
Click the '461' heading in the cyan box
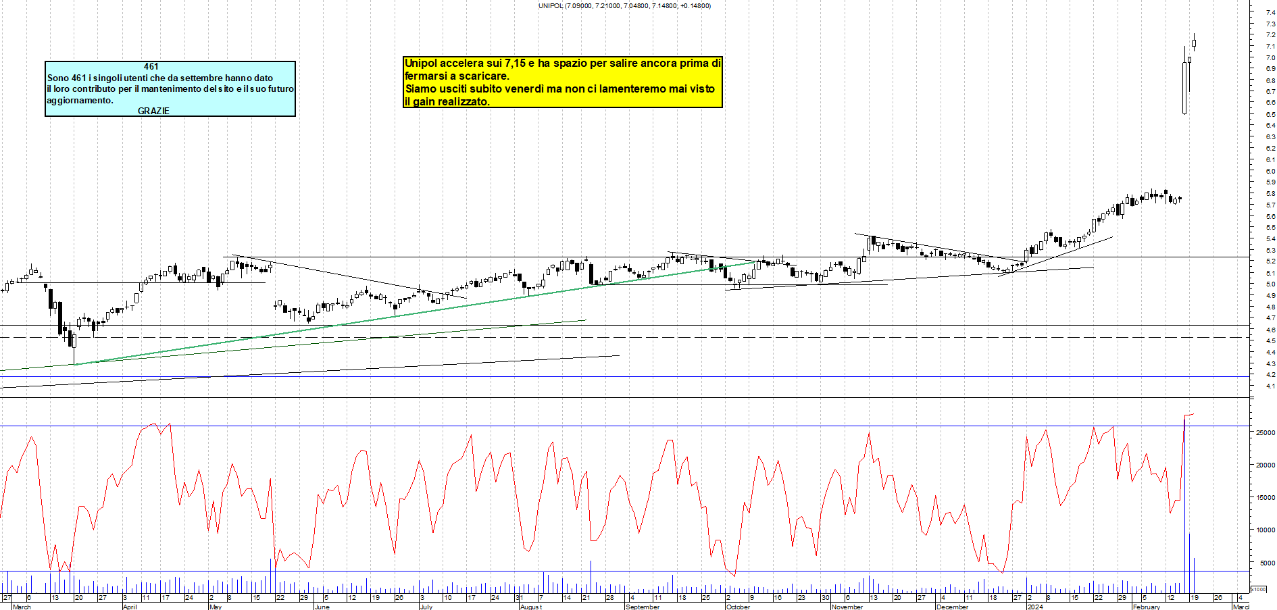(151, 66)
